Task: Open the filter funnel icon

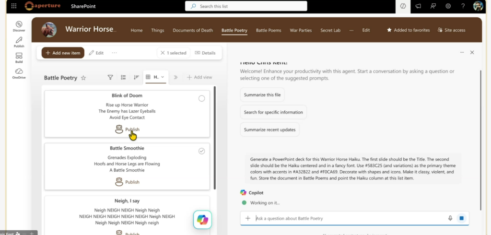Action: tap(110, 77)
